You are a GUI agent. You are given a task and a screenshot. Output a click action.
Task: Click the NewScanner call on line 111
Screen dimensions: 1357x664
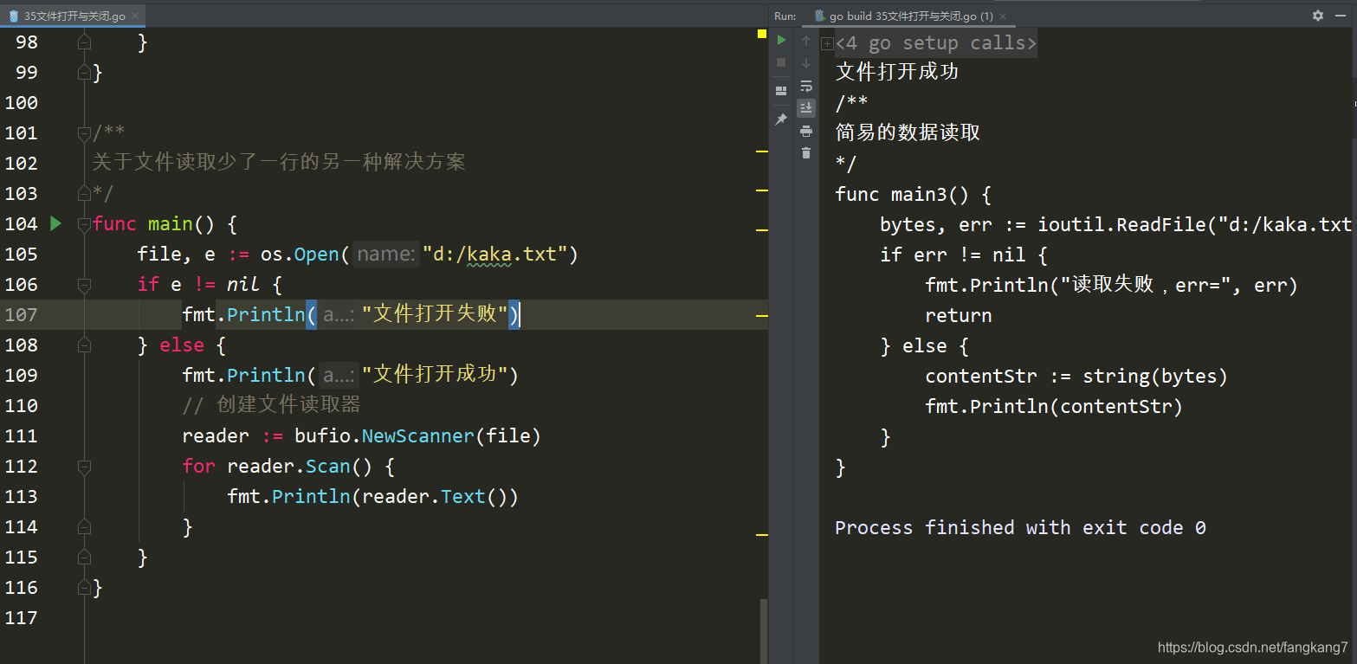click(418, 435)
